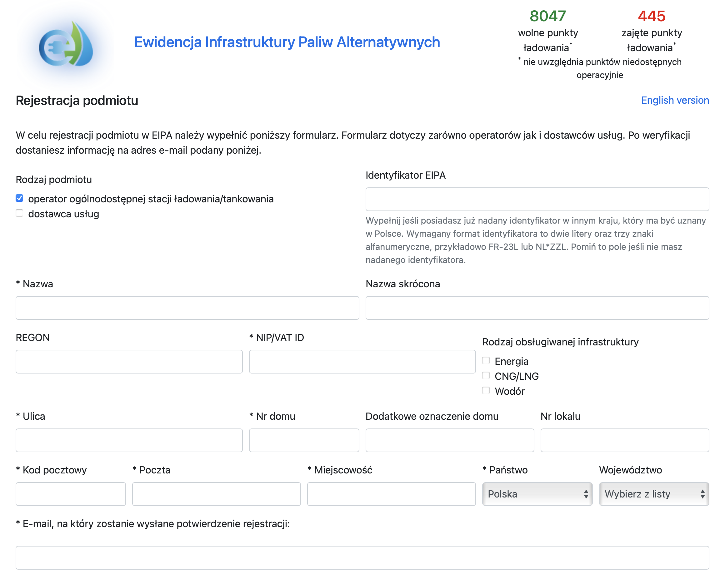
Task: Focus the Nr domu field
Action: tap(304, 441)
